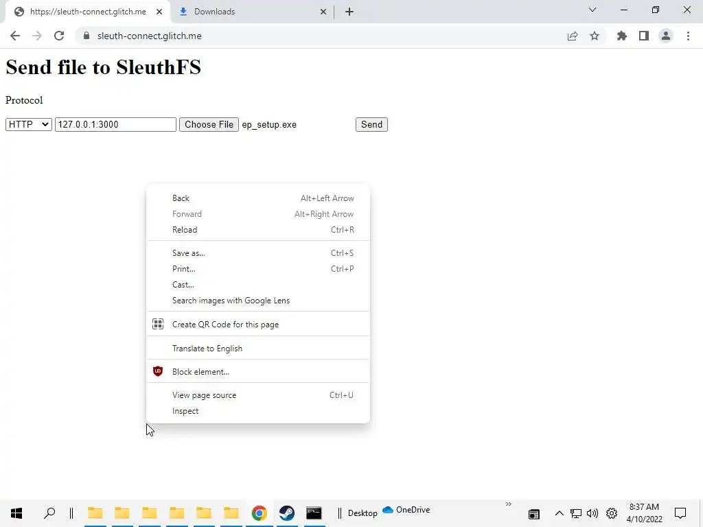
Task: Open the command prompt taskbar icon
Action: pyautogui.click(x=314, y=513)
